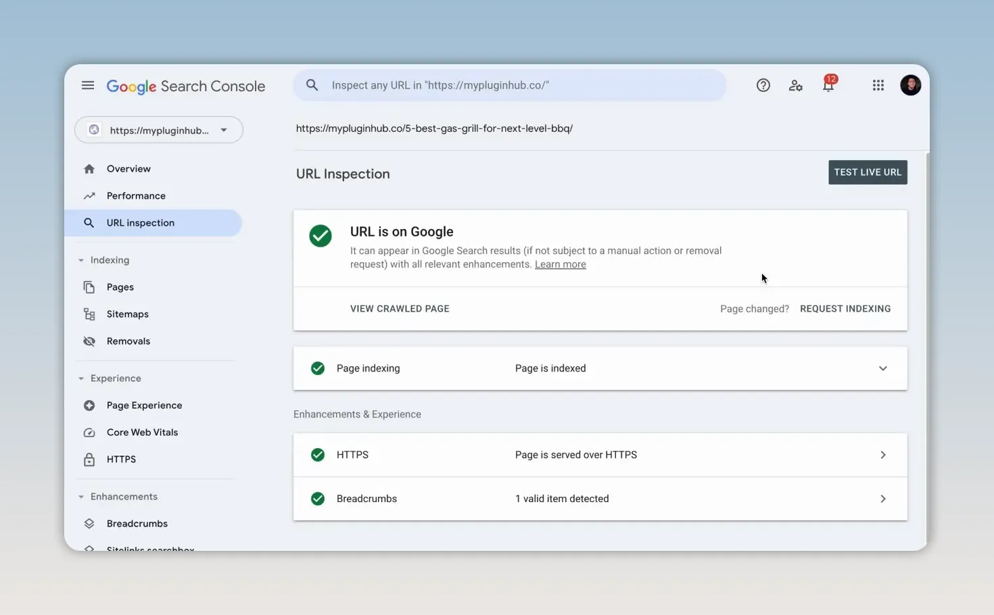
Task: Collapse the Indexing sidebar section
Action: (81, 260)
